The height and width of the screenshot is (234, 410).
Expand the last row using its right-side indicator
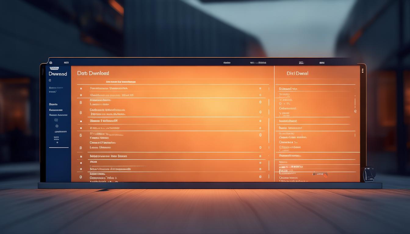click(x=260, y=177)
